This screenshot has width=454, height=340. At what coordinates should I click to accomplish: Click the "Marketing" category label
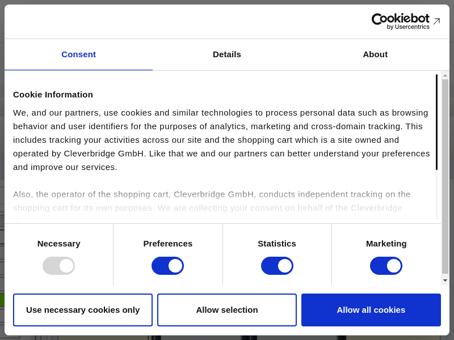[x=386, y=244]
